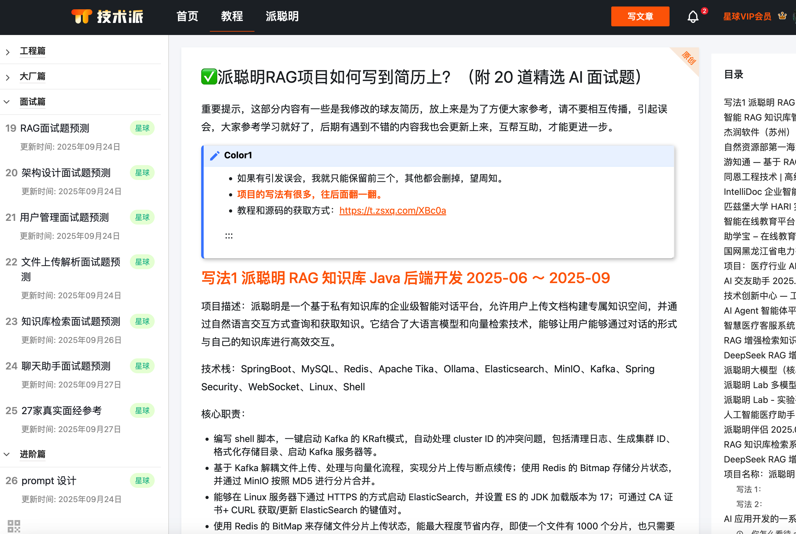Click the VIP crown icon

[782, 16]
